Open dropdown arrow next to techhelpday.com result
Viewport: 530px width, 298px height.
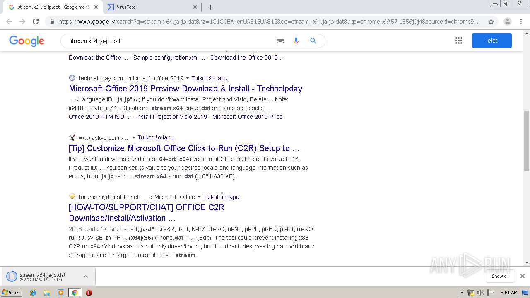click(188, 78)
